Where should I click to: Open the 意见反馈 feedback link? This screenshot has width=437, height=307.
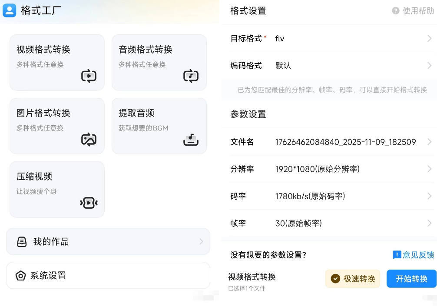point(414,255)
